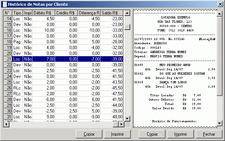This screenshot has width=225, height=141.
Task: Click the Fechar button
Action: [x=209, y=134]
